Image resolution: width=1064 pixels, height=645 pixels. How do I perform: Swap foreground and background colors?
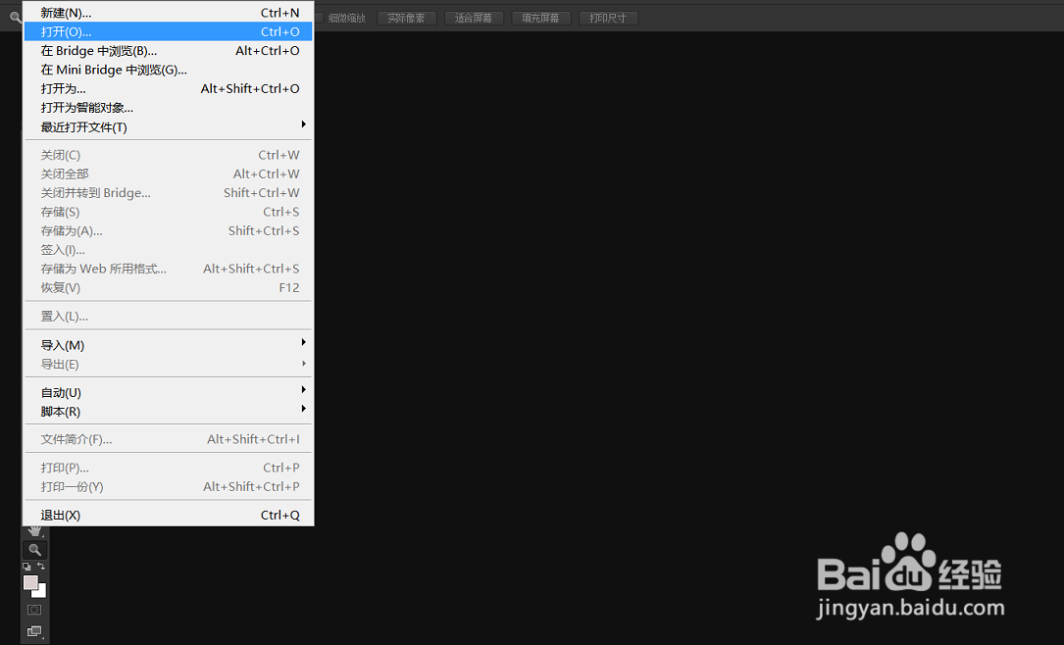point(41,567)
